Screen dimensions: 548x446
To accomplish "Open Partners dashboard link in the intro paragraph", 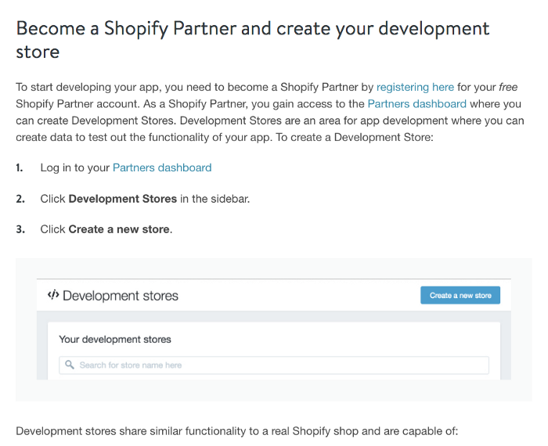I will pos(416,103).
